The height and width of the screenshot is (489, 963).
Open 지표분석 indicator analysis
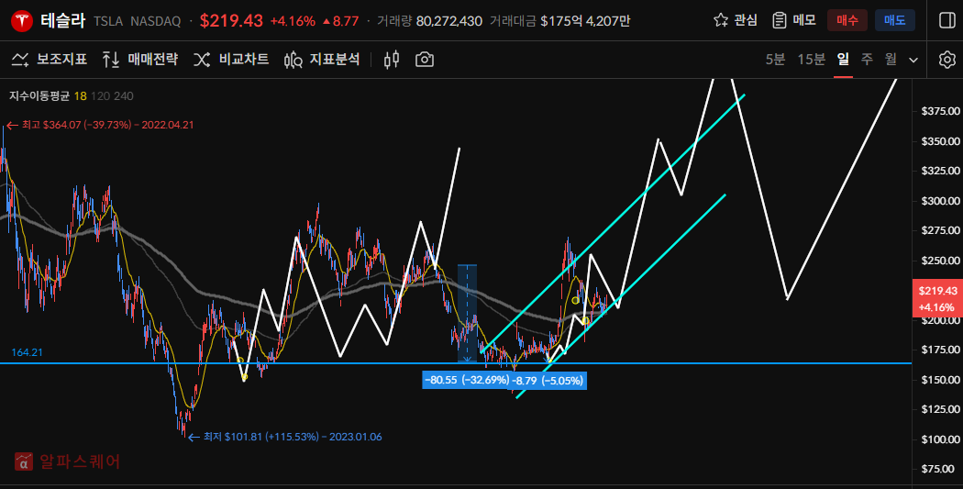(x=322, y=60)
